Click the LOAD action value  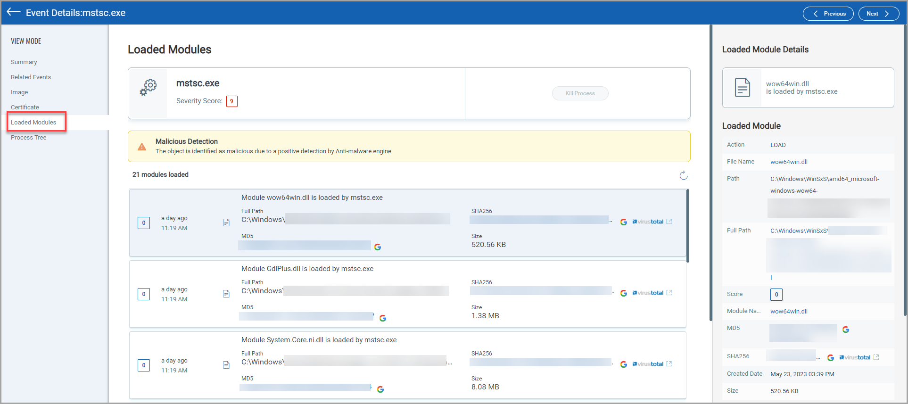778,145
